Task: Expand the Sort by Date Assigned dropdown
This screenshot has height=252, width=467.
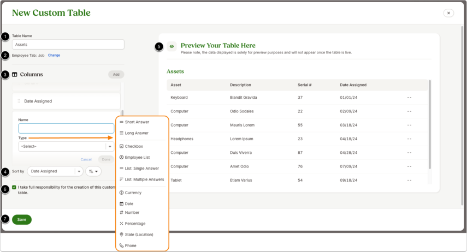Action: point(55,171)
